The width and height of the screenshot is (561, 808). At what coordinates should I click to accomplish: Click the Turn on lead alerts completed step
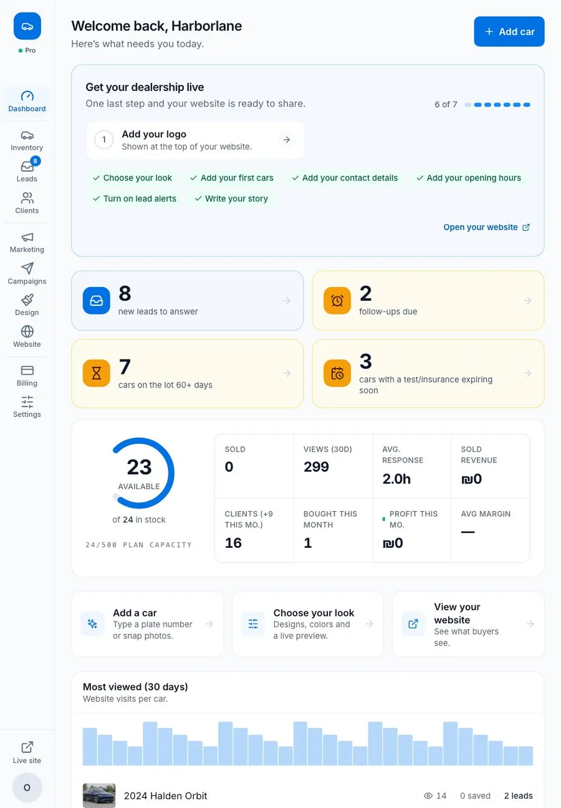(x=135, y=198)
